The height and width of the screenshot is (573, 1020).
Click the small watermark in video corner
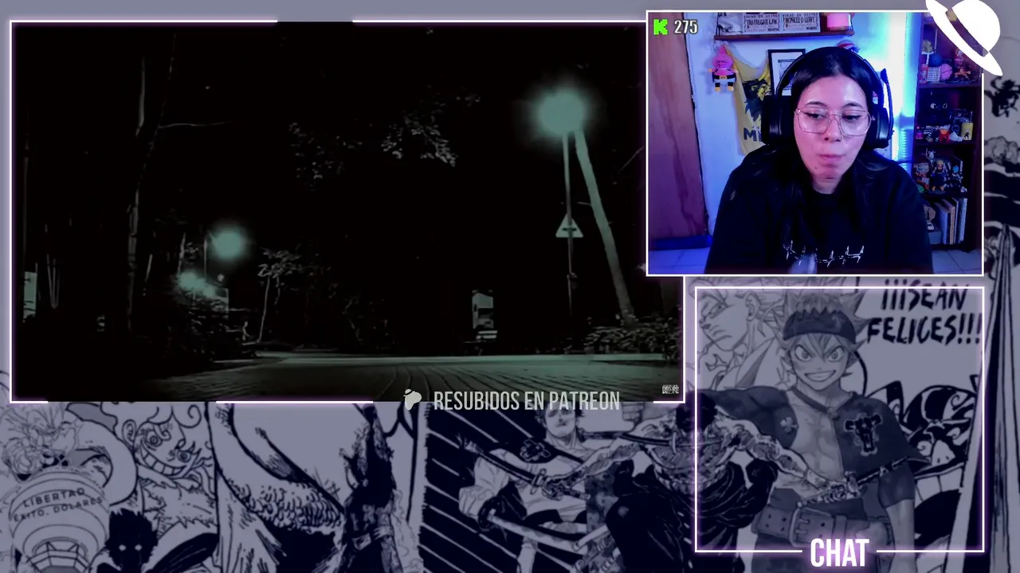(x=670, y=389)
